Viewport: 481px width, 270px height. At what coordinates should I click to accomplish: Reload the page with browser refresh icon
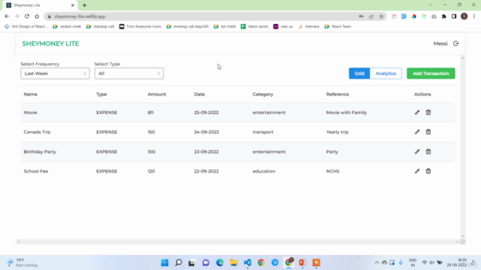tap(27, 16)
